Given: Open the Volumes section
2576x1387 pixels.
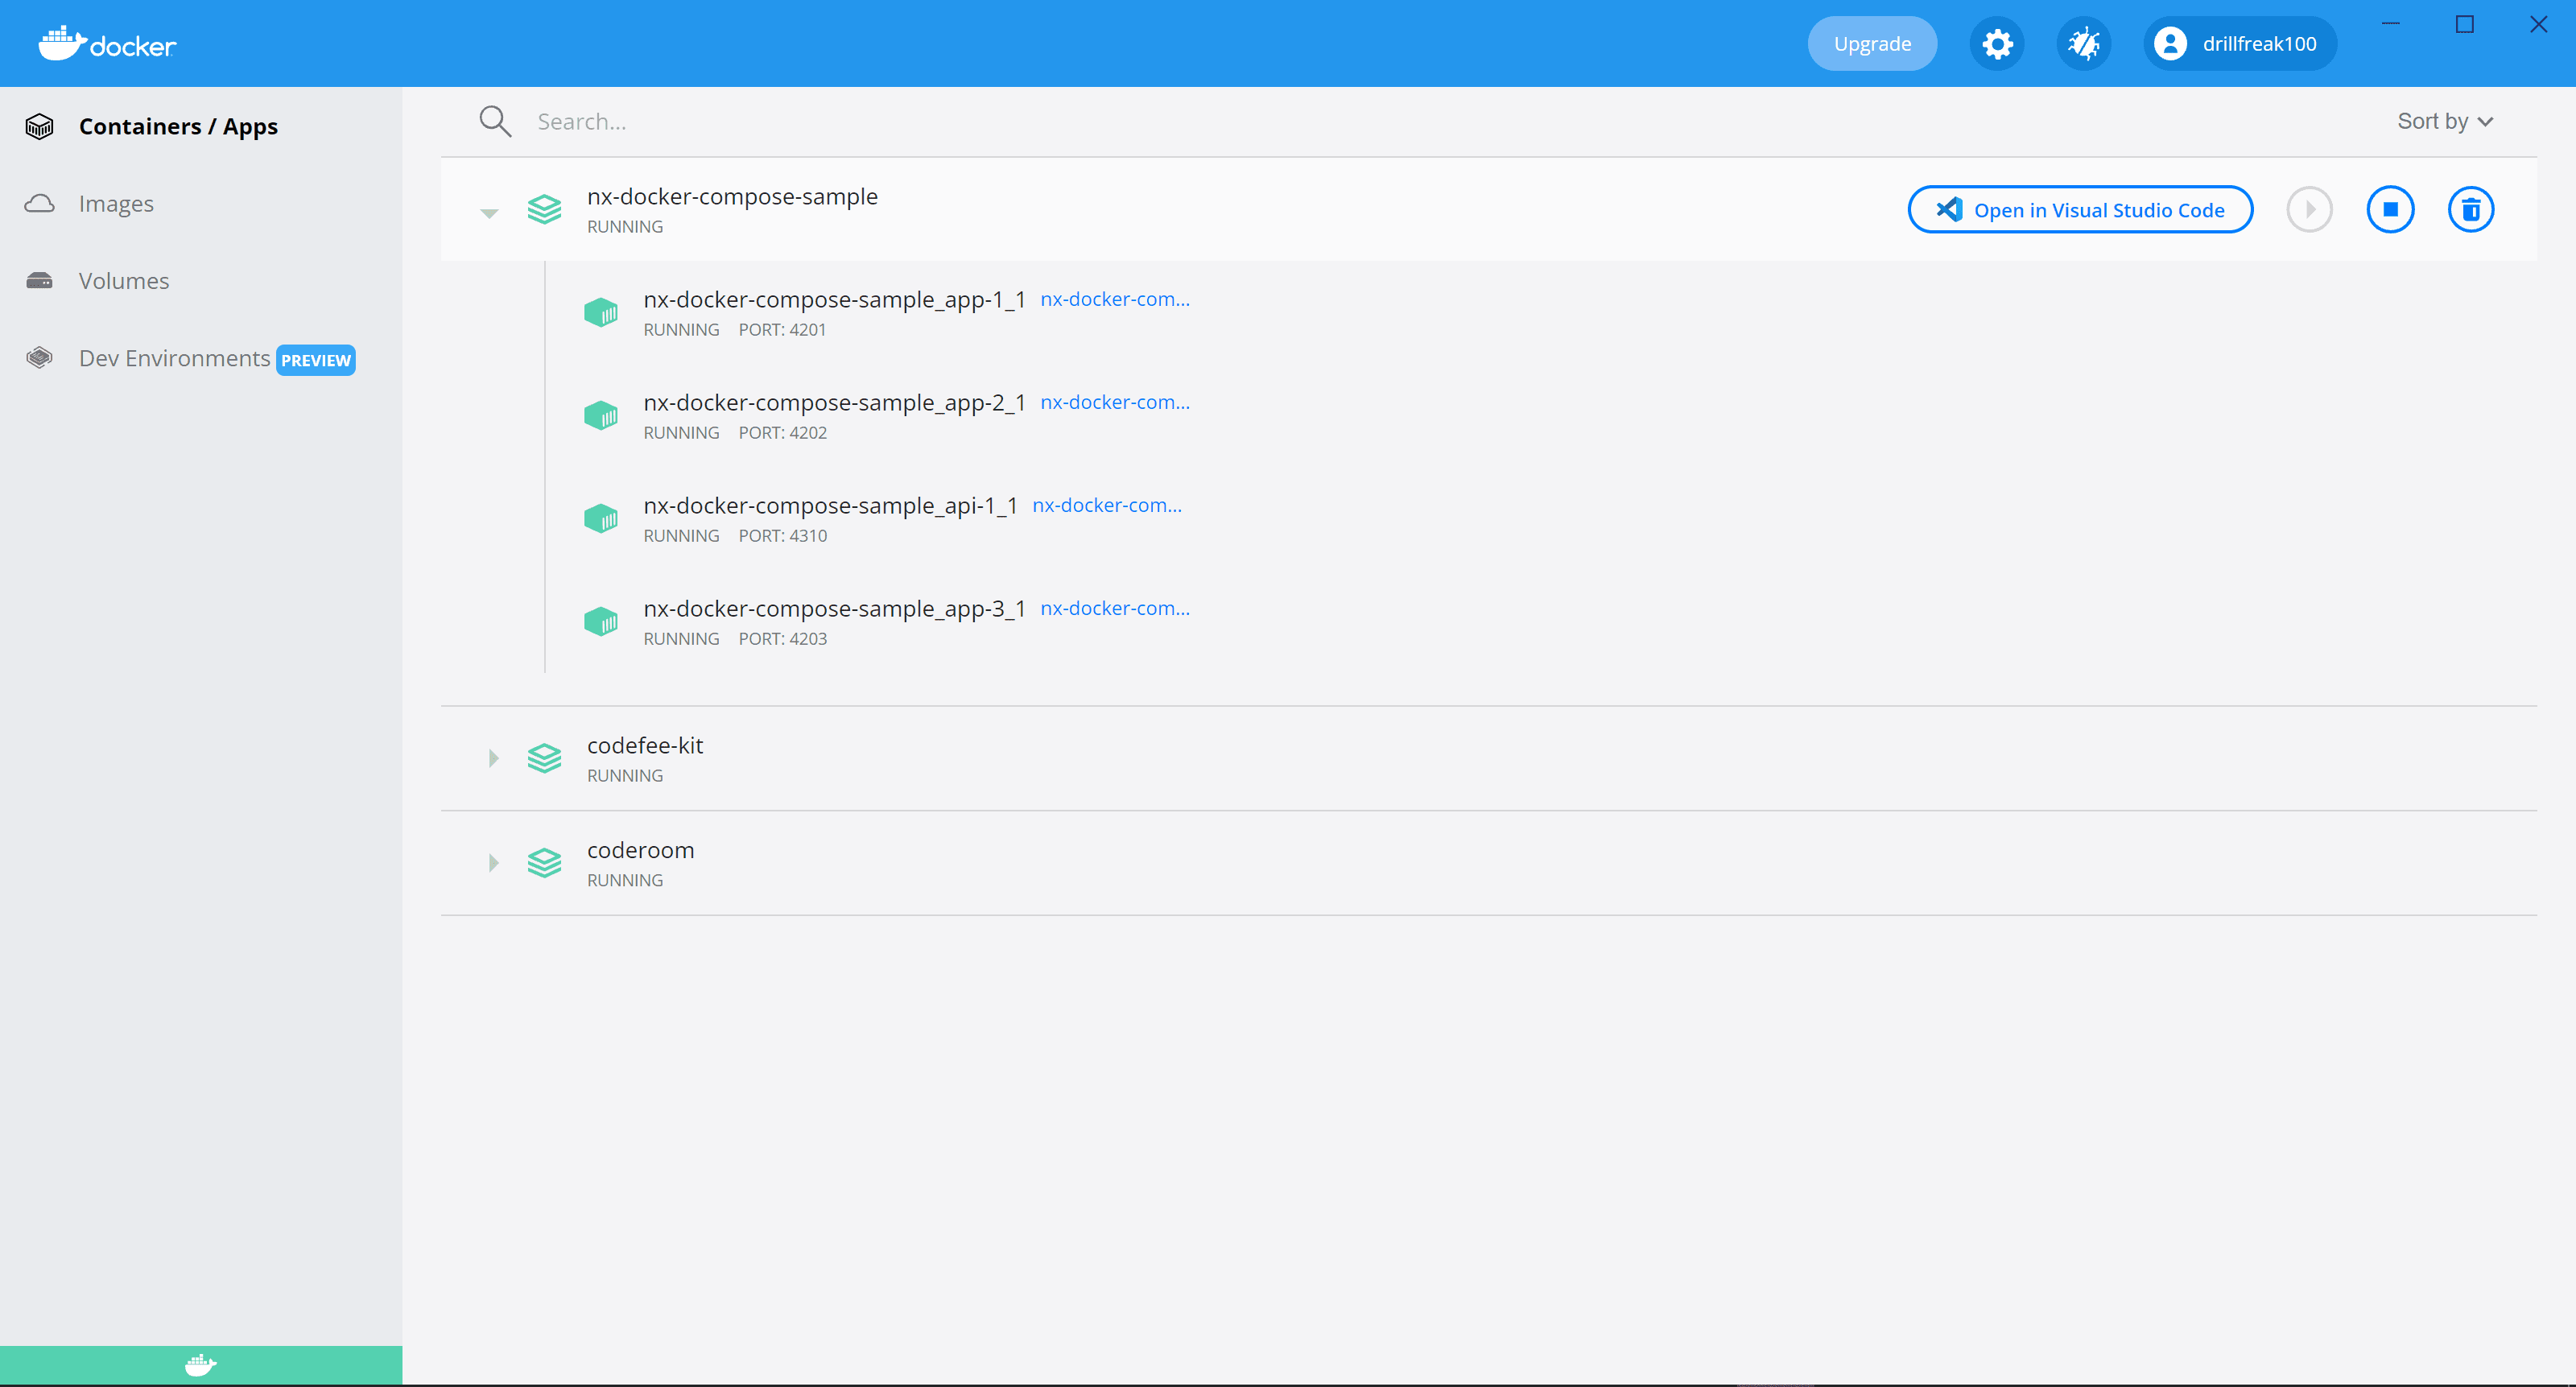Looking at the screenshot, I should (124, 280).
